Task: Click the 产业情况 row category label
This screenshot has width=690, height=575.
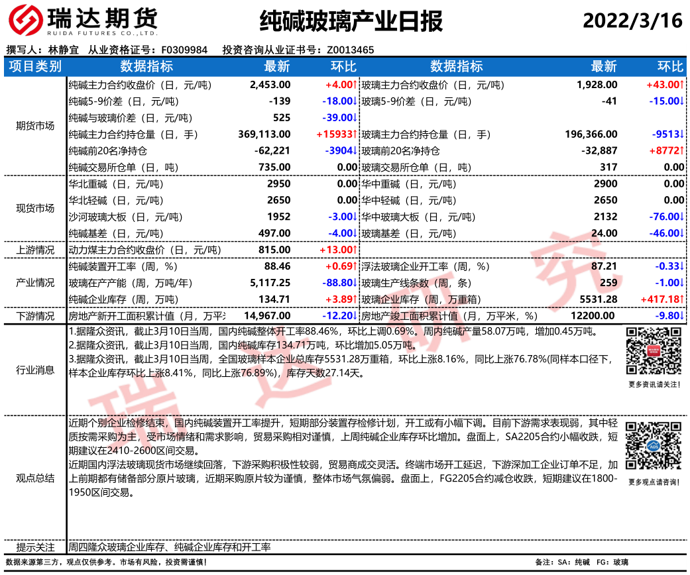Action: click(x=35, y=283)
